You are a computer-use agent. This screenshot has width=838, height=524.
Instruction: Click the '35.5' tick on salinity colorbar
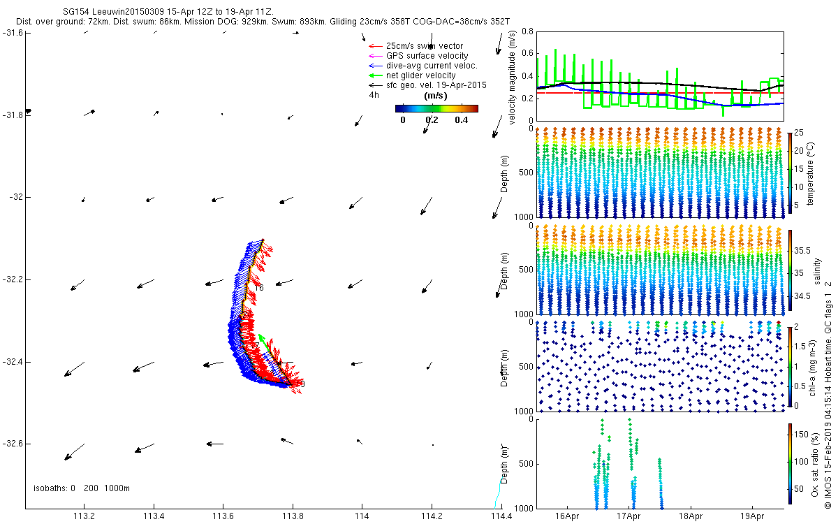point(802,250)
